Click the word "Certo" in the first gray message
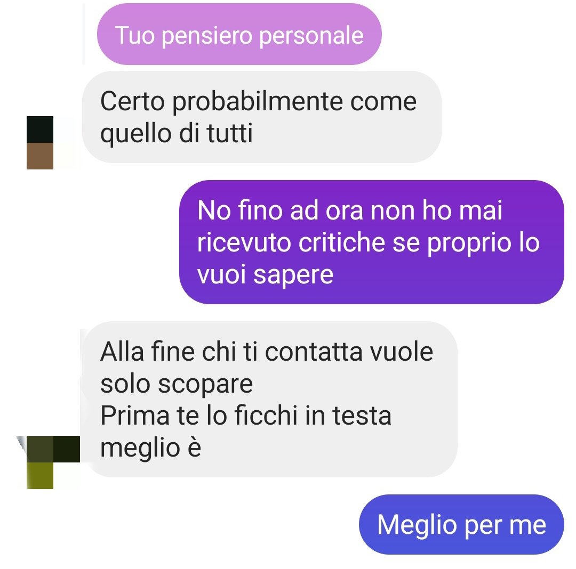Viewport: 576px width, 569px height. [132, 101]
